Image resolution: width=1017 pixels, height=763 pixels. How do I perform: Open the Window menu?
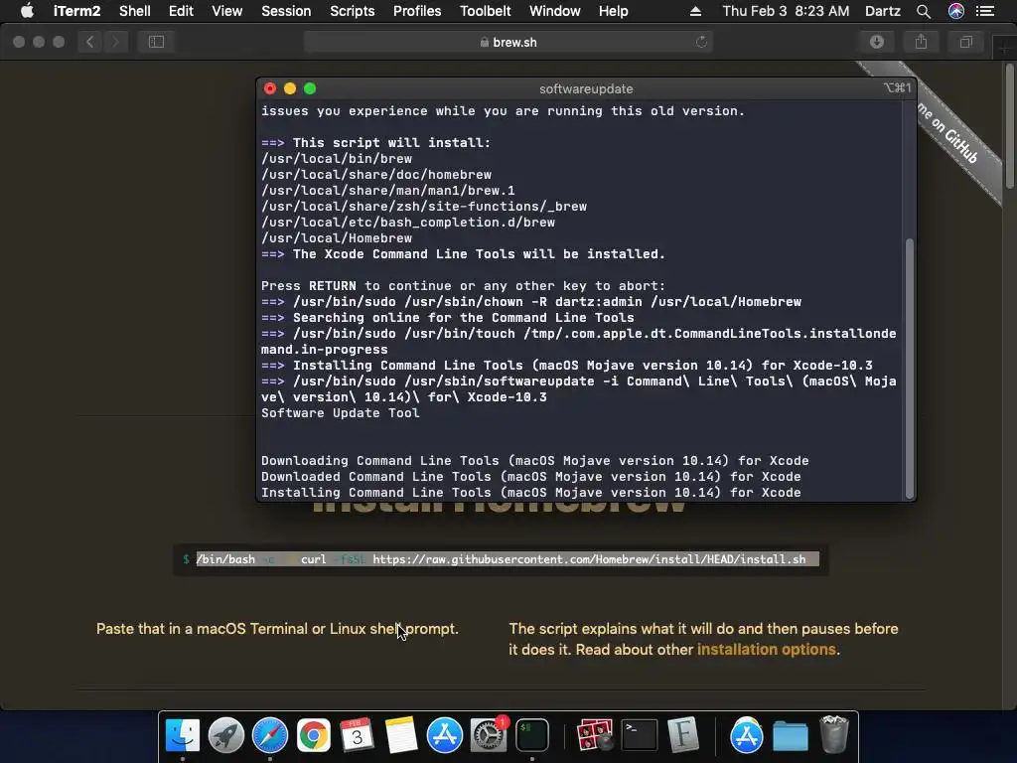[x=554, y=11]
